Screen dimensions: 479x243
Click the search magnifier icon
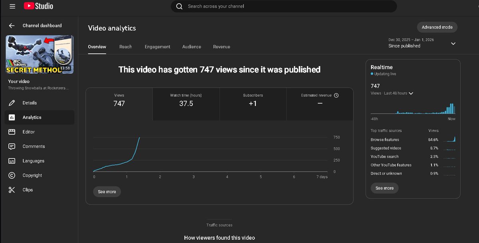click(x=180, y=6)
